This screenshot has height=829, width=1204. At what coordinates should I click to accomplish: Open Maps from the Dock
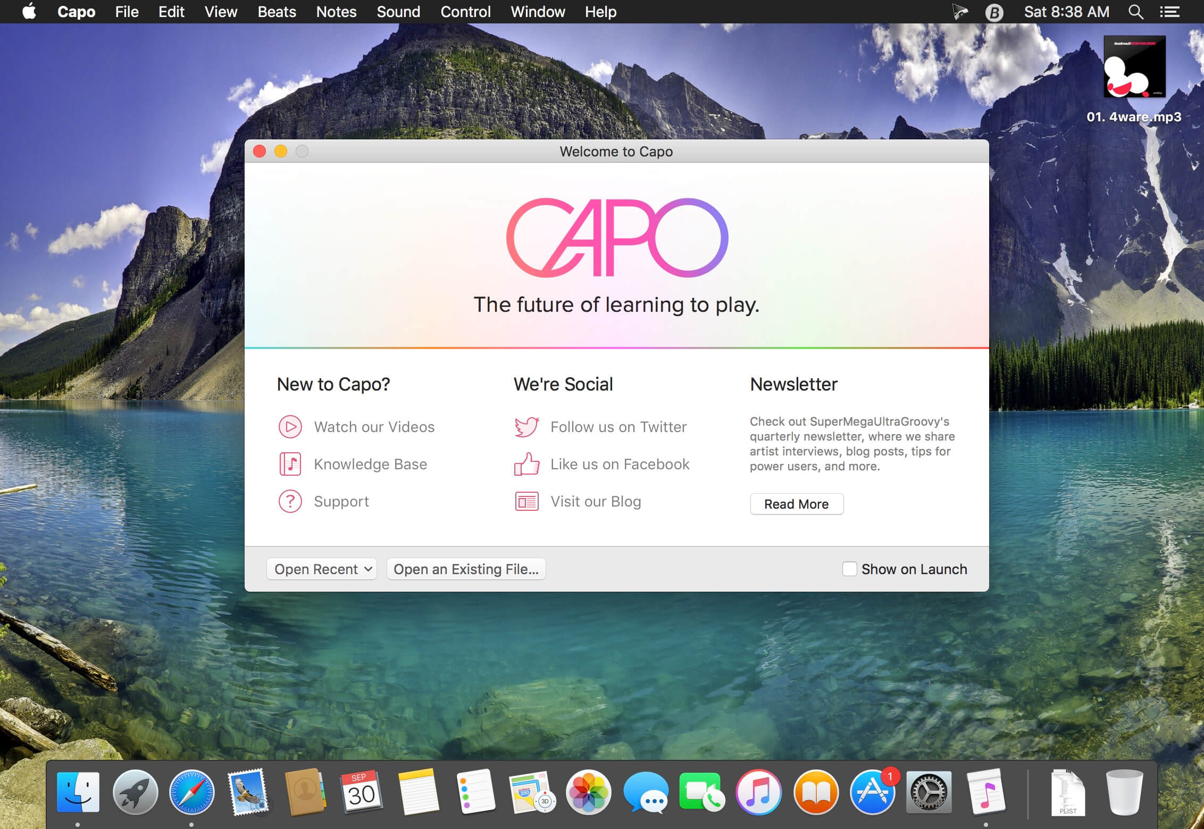click(532, 792)
